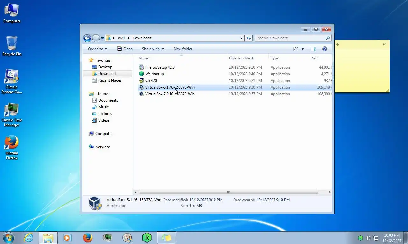Open the view options dropdown arrow
The height and width of the screenshot is (244, 408).
tap(302, 49)
